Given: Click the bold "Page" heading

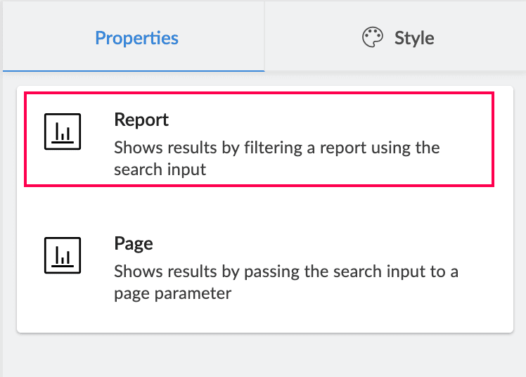Looking at the screenshot, I should 134,243.
